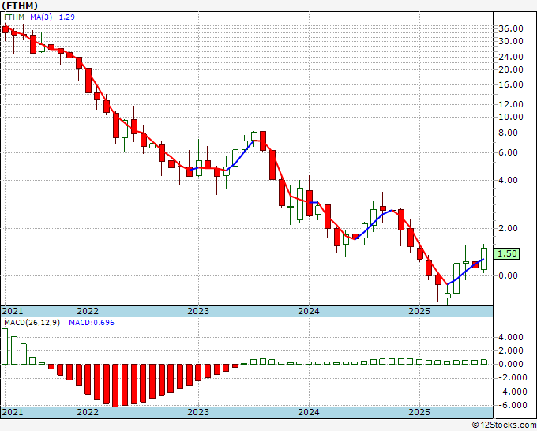Click the 0.000 MACD axis label
The width and height of the screenshot is (537, 431).
click(x=511, y=364)
